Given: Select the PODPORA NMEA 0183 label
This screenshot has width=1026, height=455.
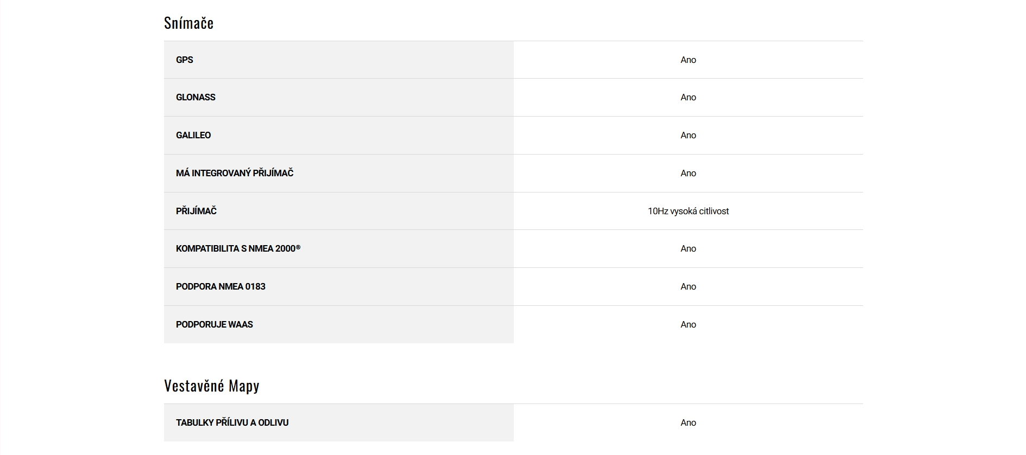Looking at the screenshot, I should click(x=221, y=286).
